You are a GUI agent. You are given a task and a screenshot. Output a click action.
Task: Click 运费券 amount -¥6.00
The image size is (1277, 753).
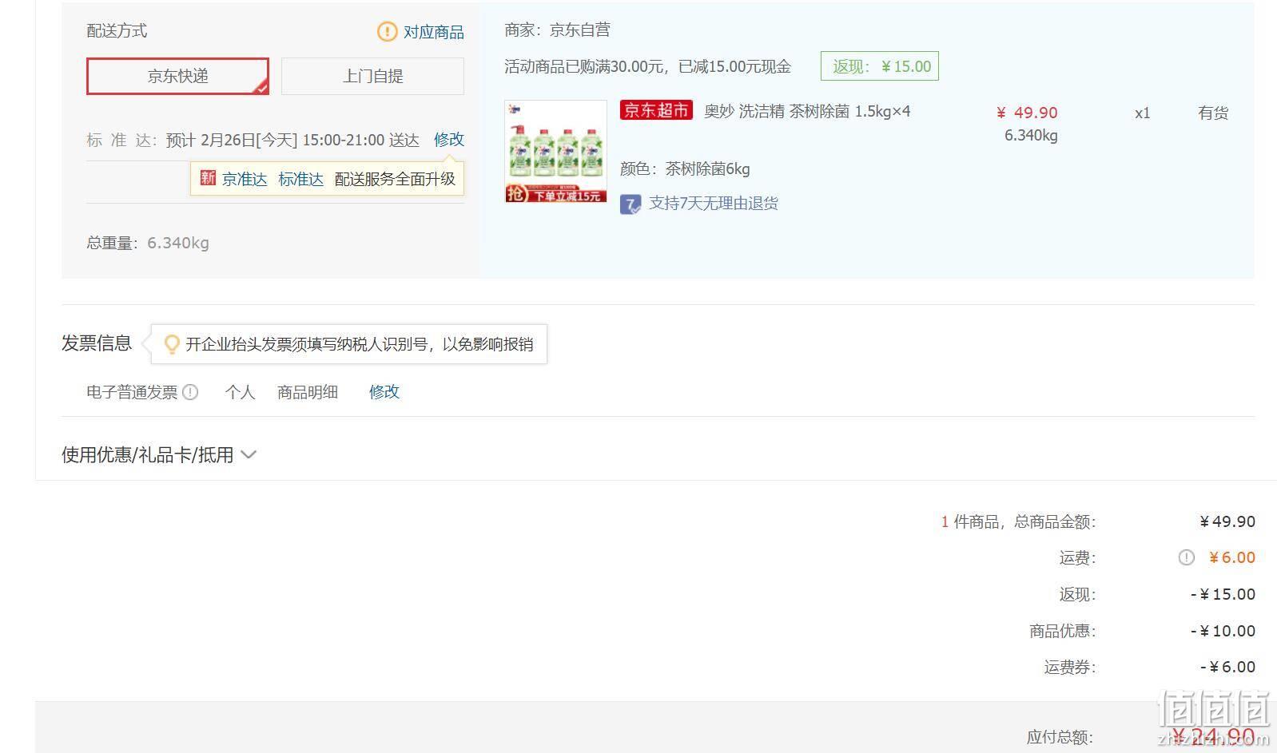1227,667
